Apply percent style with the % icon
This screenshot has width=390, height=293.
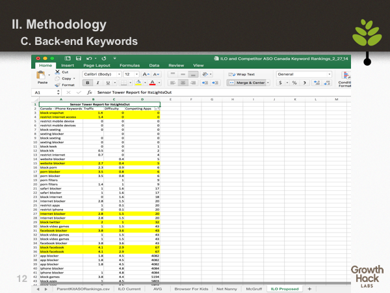[294, 83]
